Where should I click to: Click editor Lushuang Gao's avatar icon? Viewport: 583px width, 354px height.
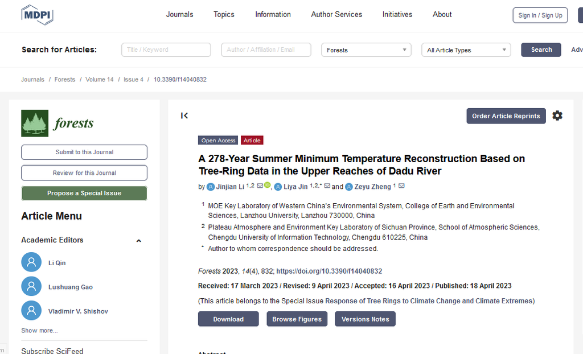click(31, 286)
